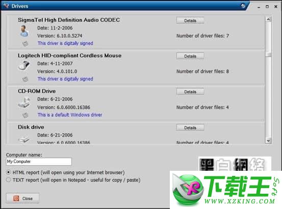This screenshot has height=209, width=282.
Task: Click the signature icon beside the SigmaTel digitally signed text
Action: 25,43
